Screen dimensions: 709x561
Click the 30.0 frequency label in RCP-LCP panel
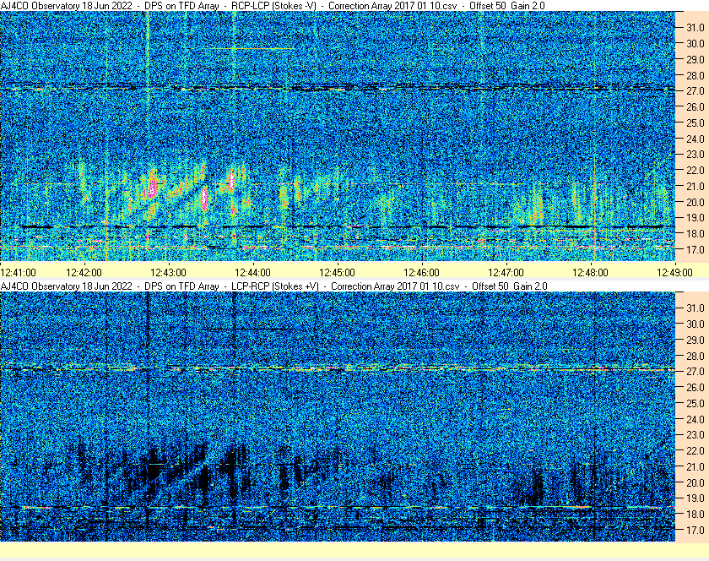695,43
